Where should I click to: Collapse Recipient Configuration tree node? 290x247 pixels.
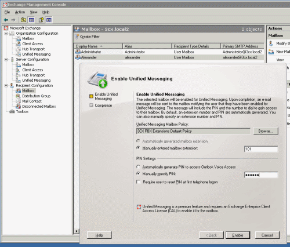click(x=6, y=86)
